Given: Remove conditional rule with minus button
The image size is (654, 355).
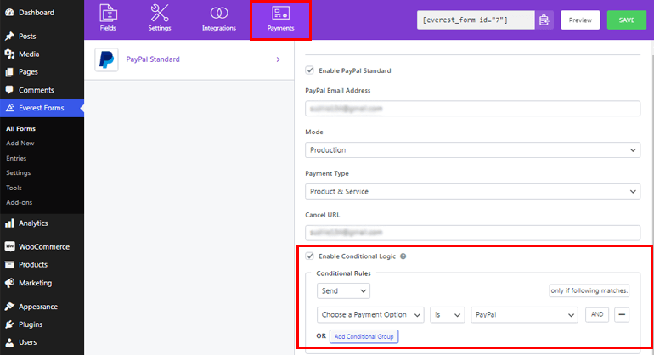Looking at the screenshot, I should tap(622, 314).
